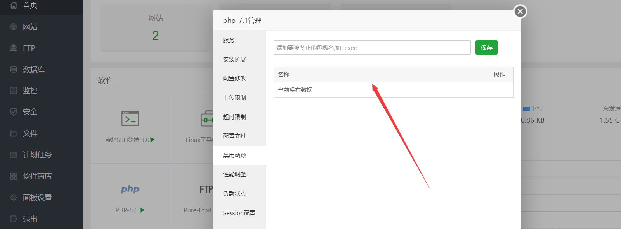Click the folder icon beside 文件
Screen dimensions: 621x229
pos(14,133)
